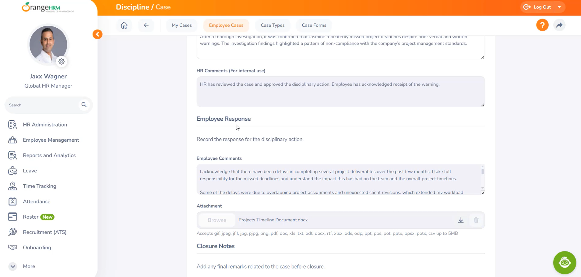This screenshot has height=277, width=581.
Task: Switch to the My Cases tab
Action: point(181,25)
